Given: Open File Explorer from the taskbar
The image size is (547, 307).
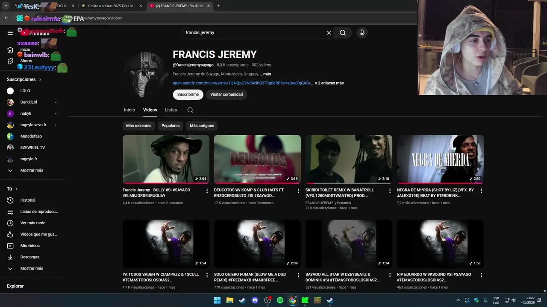Looking at the screenshot, I should [x=229, y=300].
